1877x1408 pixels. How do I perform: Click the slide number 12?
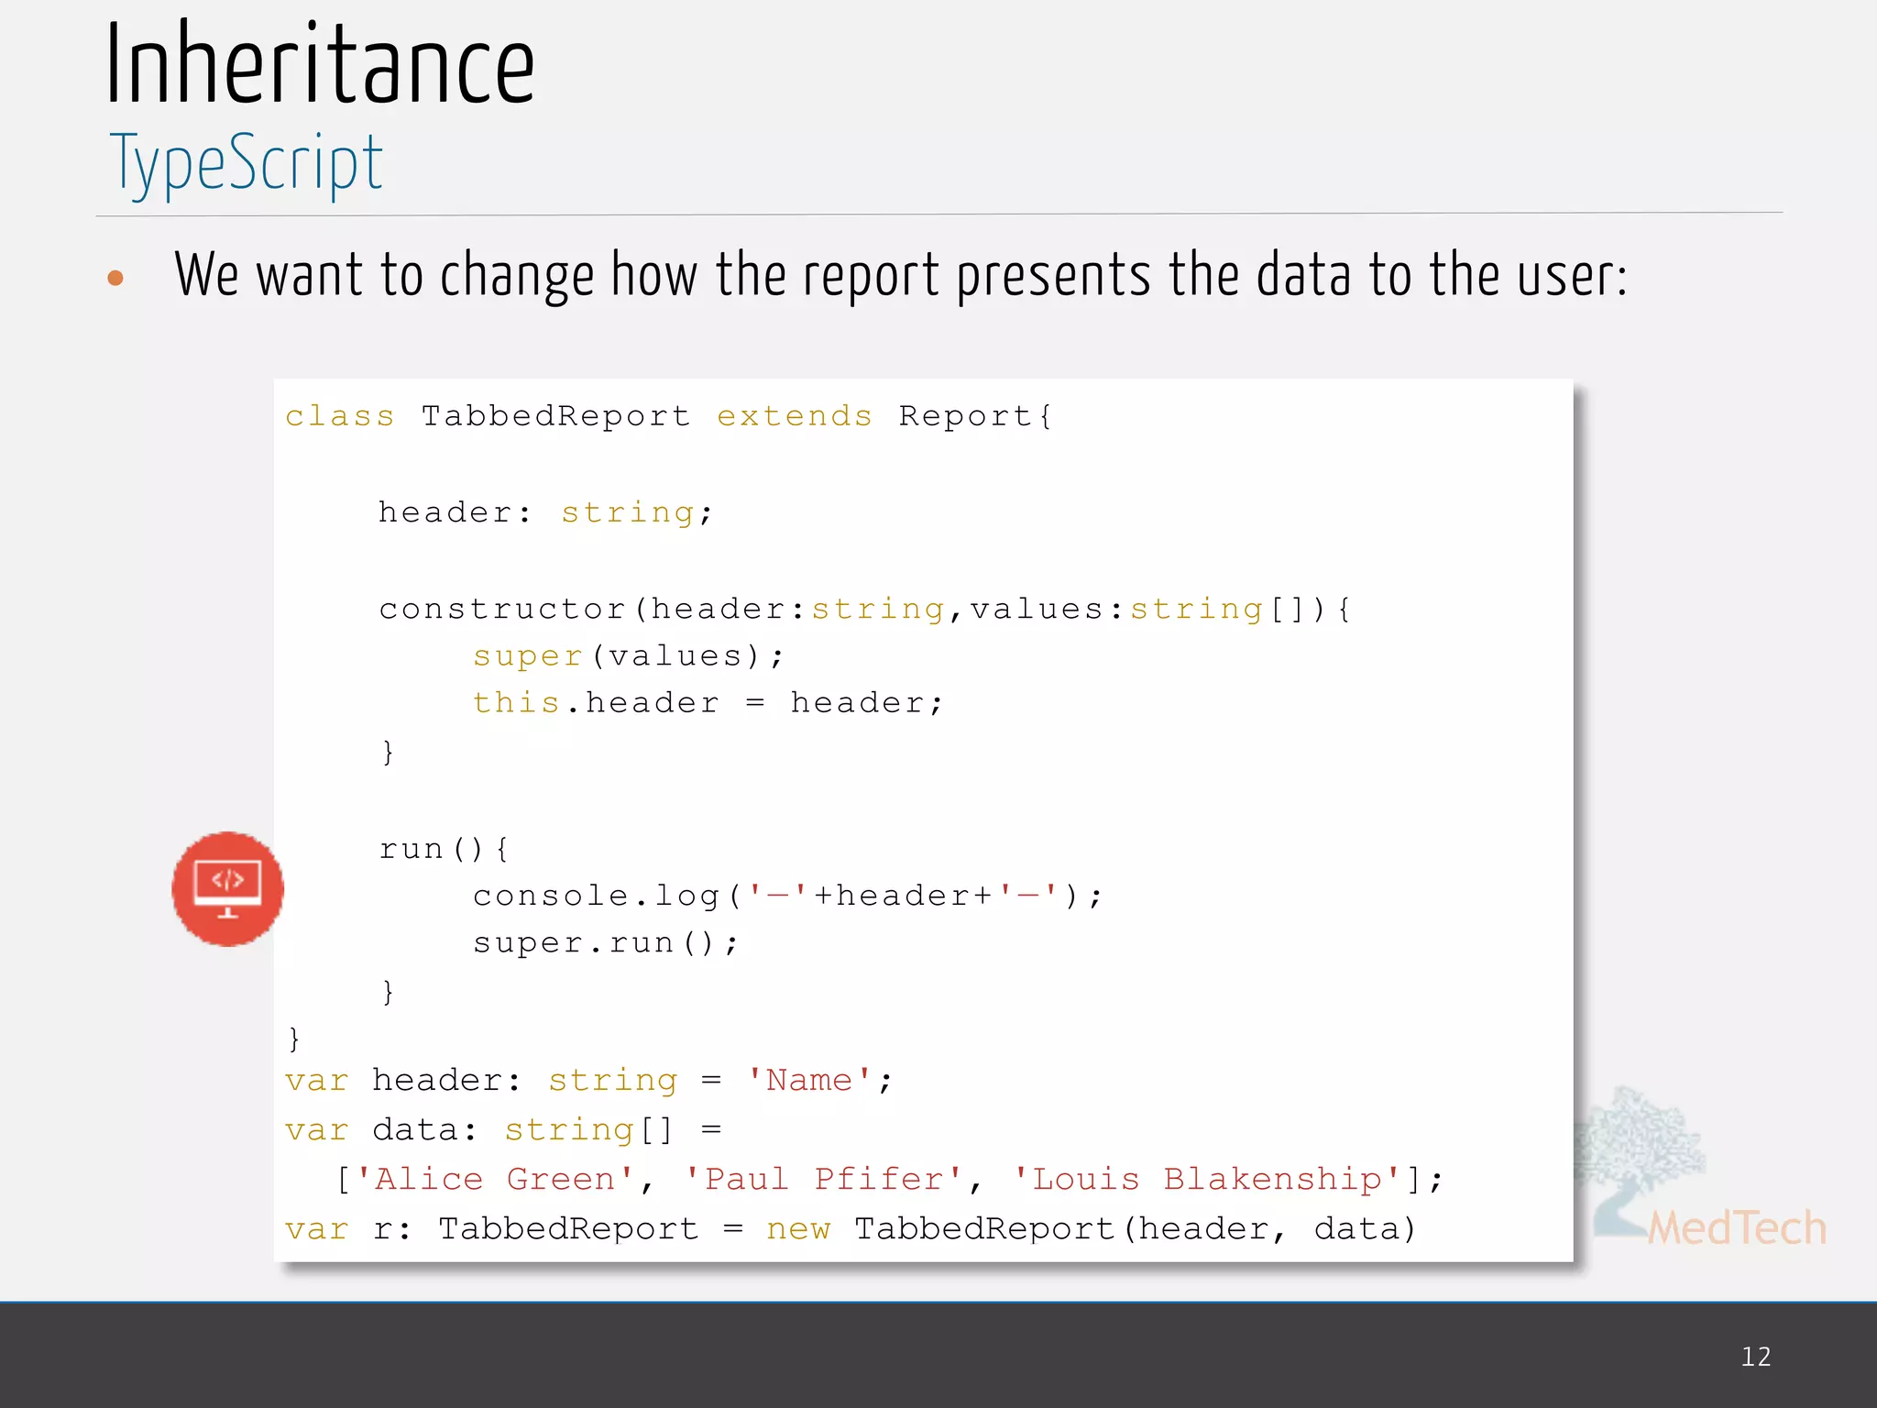(x=1756, y=1357)
